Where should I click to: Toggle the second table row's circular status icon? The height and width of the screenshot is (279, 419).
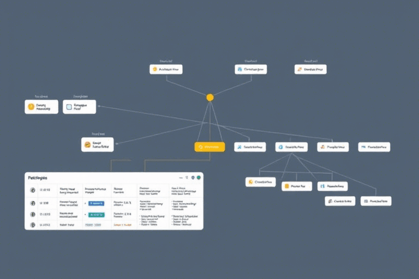[33, 203]
